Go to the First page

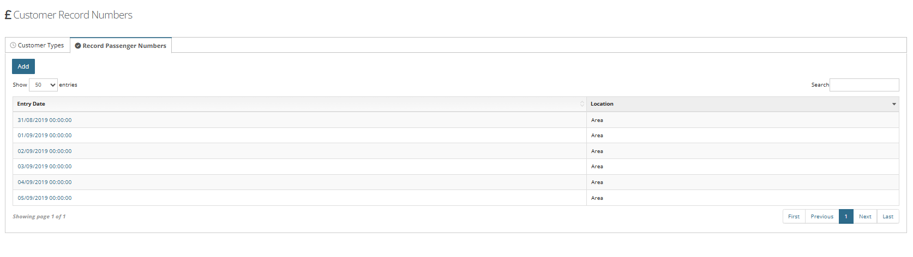pyautogui.click(x=794, y=217)
